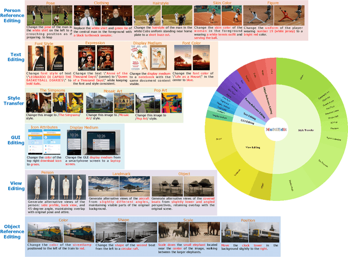
Task: Select the pale 'GUI Editing' chart segment
Action: coord(248,121)
